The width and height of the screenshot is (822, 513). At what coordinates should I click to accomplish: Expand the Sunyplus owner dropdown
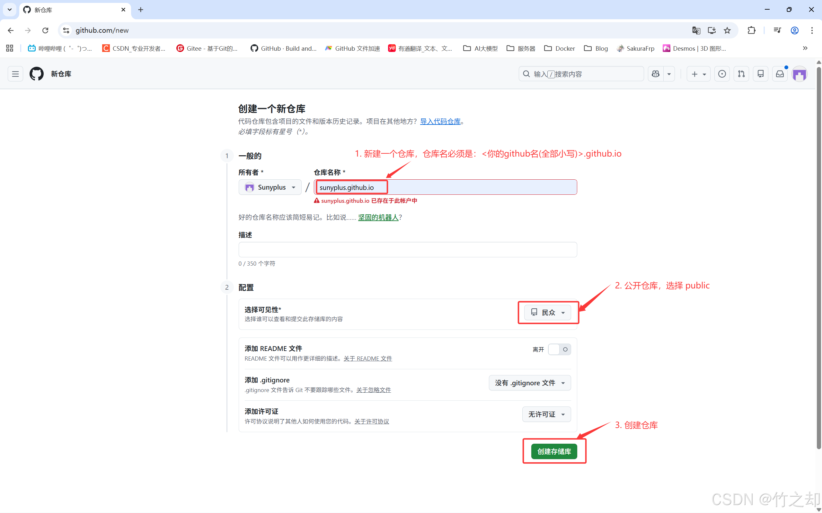pyautogui.click(x=270, y=187)
